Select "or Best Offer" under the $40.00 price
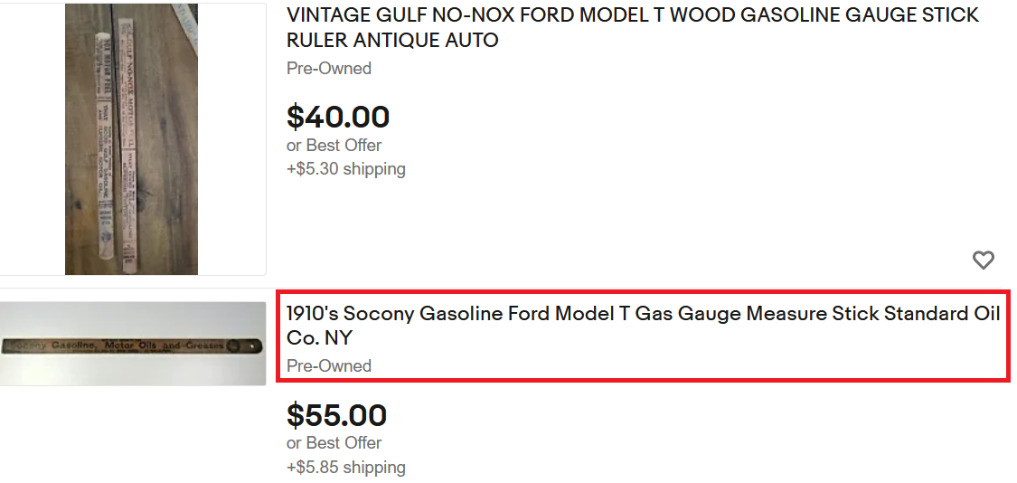Viewport: 1017px width, 483px height. click(334, 146)
